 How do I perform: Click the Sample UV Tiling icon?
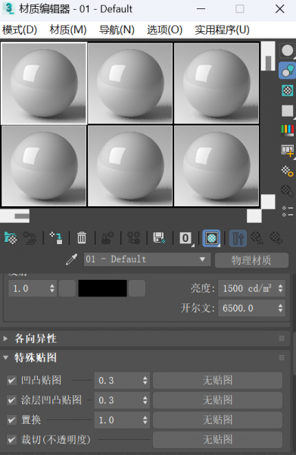pyautogui.click(x=288, y=111)
